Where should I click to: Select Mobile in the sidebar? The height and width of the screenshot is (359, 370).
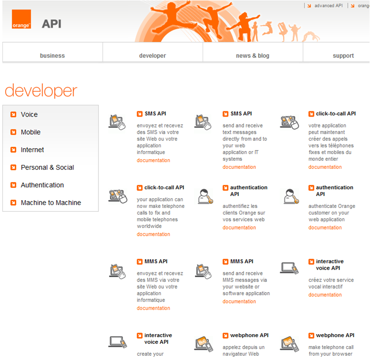click(x=31, y=132)
